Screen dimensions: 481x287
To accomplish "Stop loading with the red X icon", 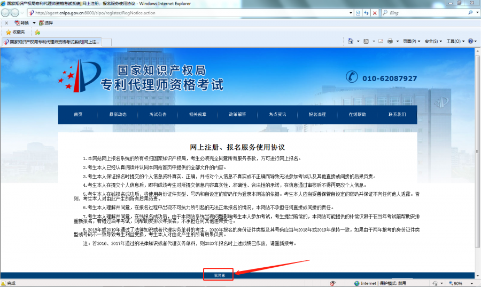I will (375, 13).
